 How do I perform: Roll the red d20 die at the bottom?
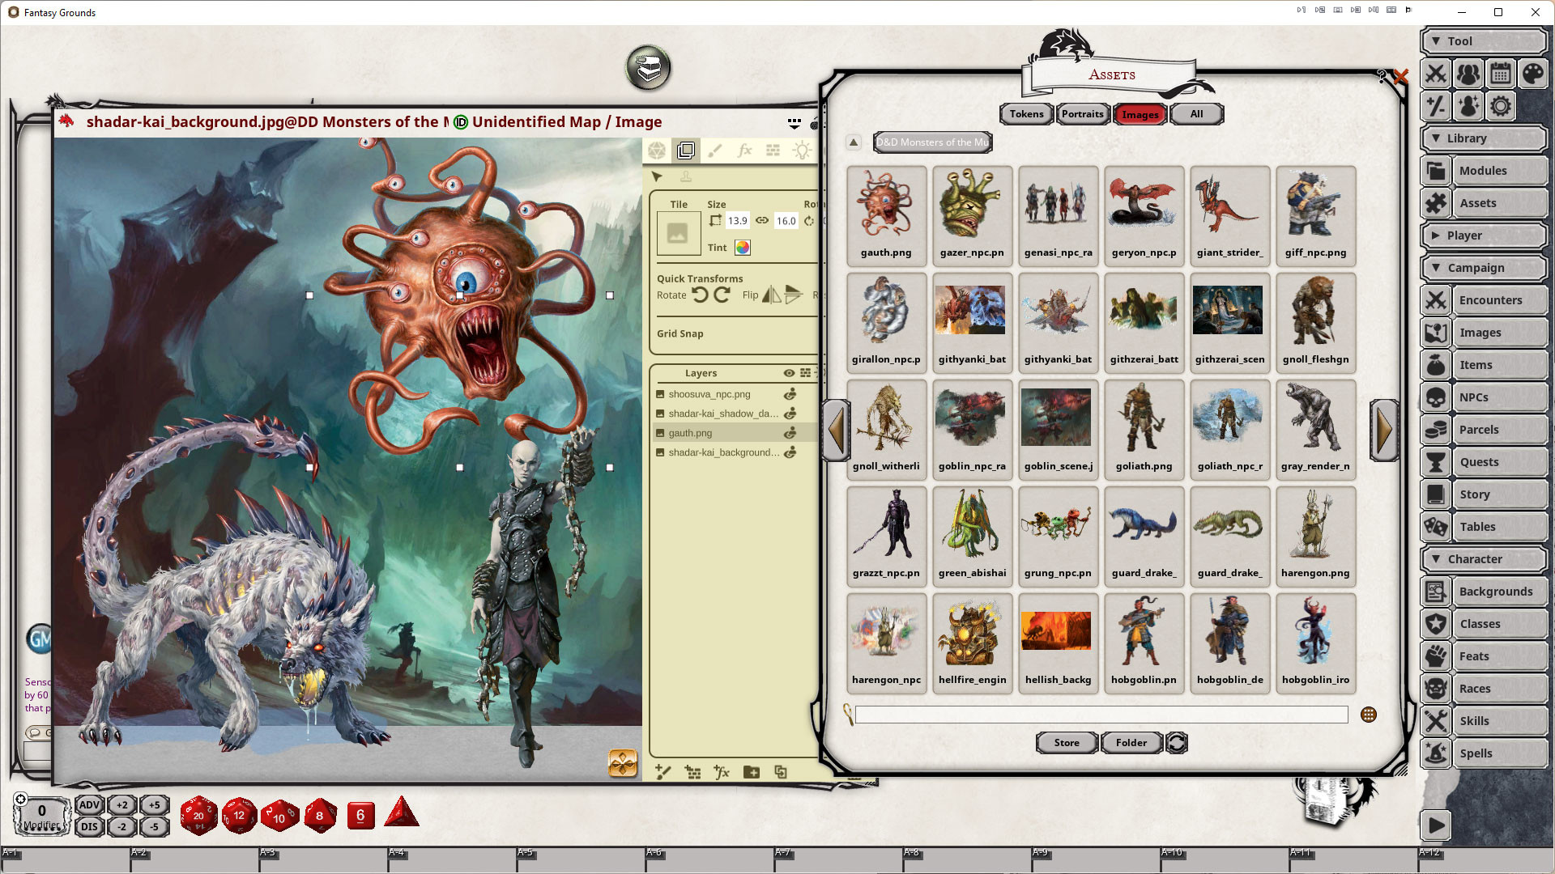[x=198, y=816]
